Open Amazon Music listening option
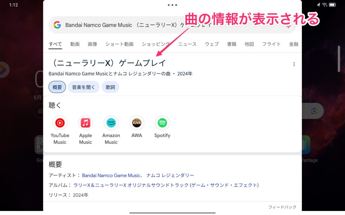Viewport: 345px width, 215px height. [111, 130]
